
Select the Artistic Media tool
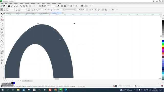(x=2, y=29)
